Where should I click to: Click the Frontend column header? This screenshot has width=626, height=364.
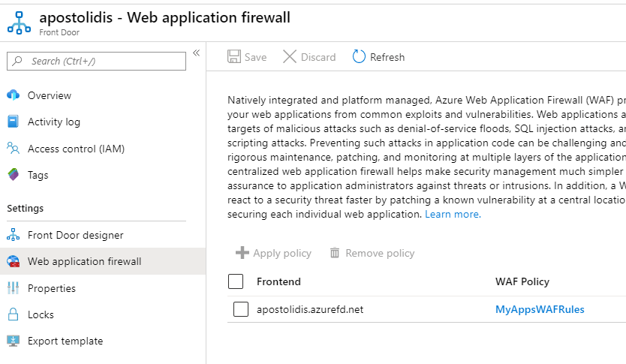pos(278,281)
